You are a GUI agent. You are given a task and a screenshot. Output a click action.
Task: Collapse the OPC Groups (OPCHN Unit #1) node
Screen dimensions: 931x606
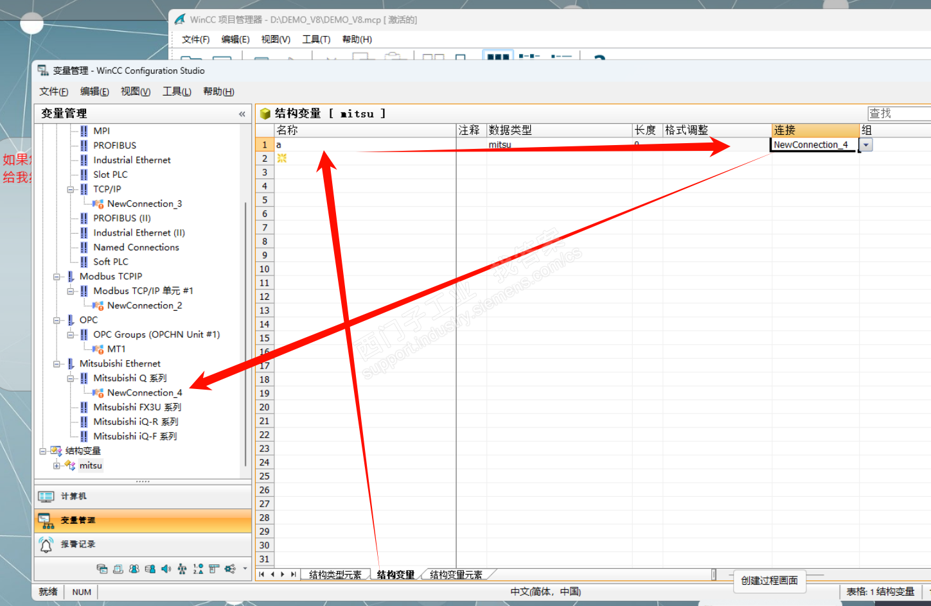coord(71,334)
